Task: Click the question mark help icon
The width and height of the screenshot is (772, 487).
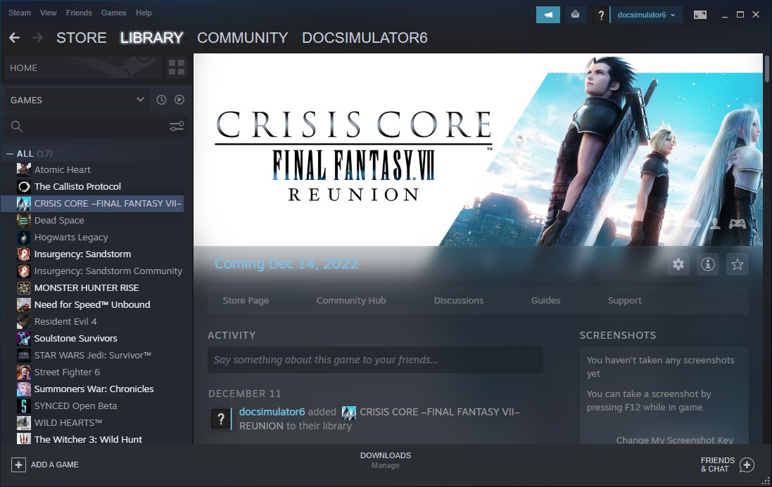Action: click(x=601, y=15)
